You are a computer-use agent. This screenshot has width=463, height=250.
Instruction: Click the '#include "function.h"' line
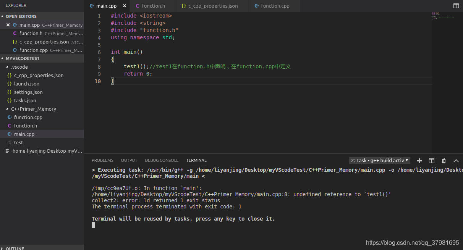[144, 30]
